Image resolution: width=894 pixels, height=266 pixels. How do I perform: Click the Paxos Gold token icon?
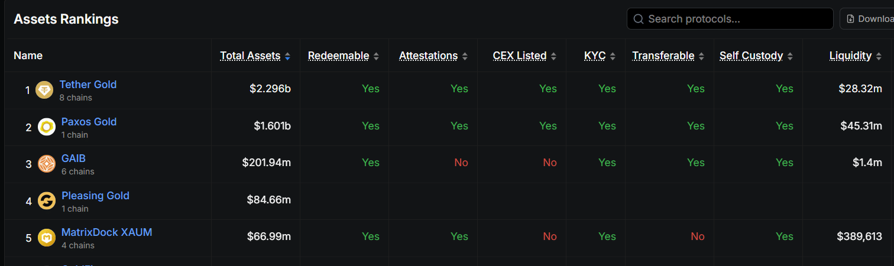coord(46,127)
